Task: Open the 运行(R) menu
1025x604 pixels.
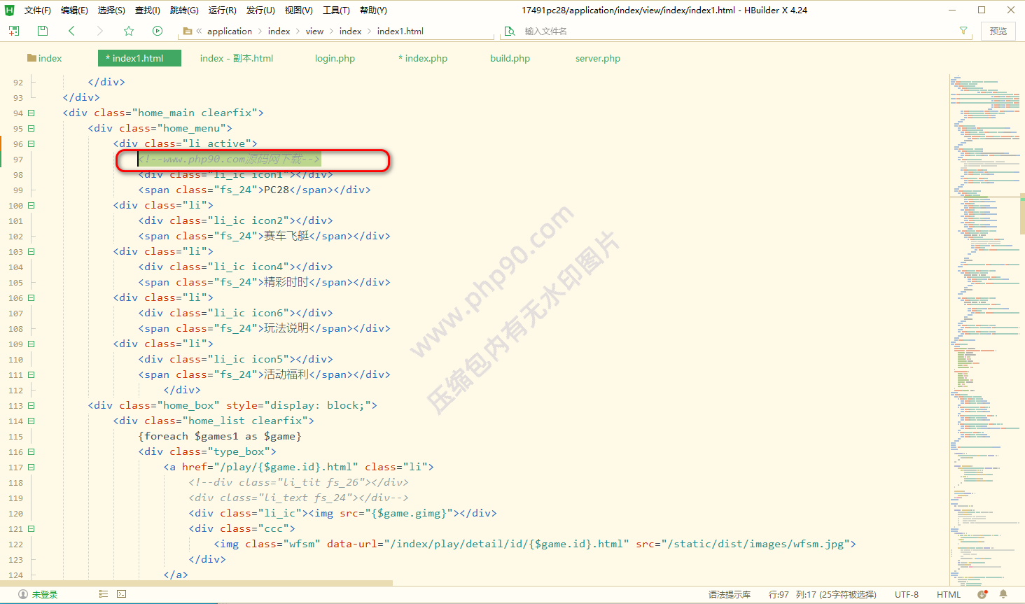Action: click(222, 10)
